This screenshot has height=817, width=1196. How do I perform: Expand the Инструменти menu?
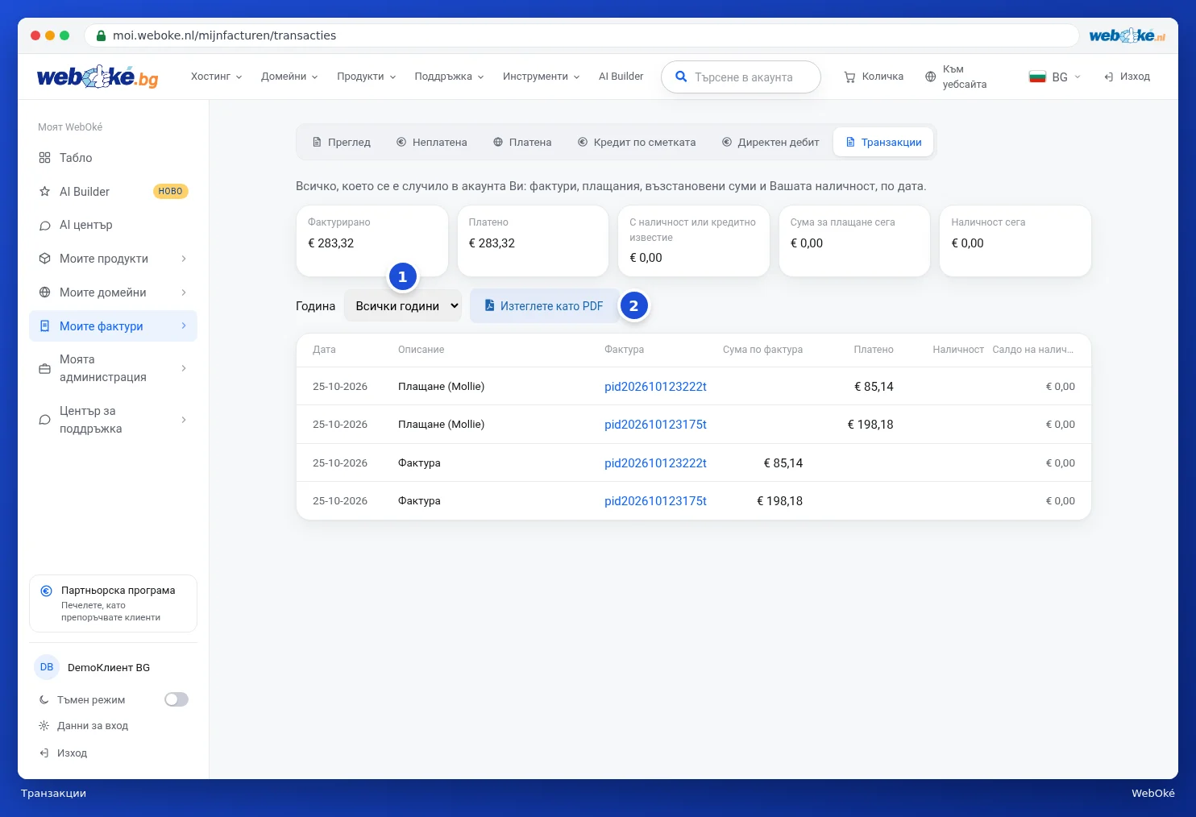[542, 77]
